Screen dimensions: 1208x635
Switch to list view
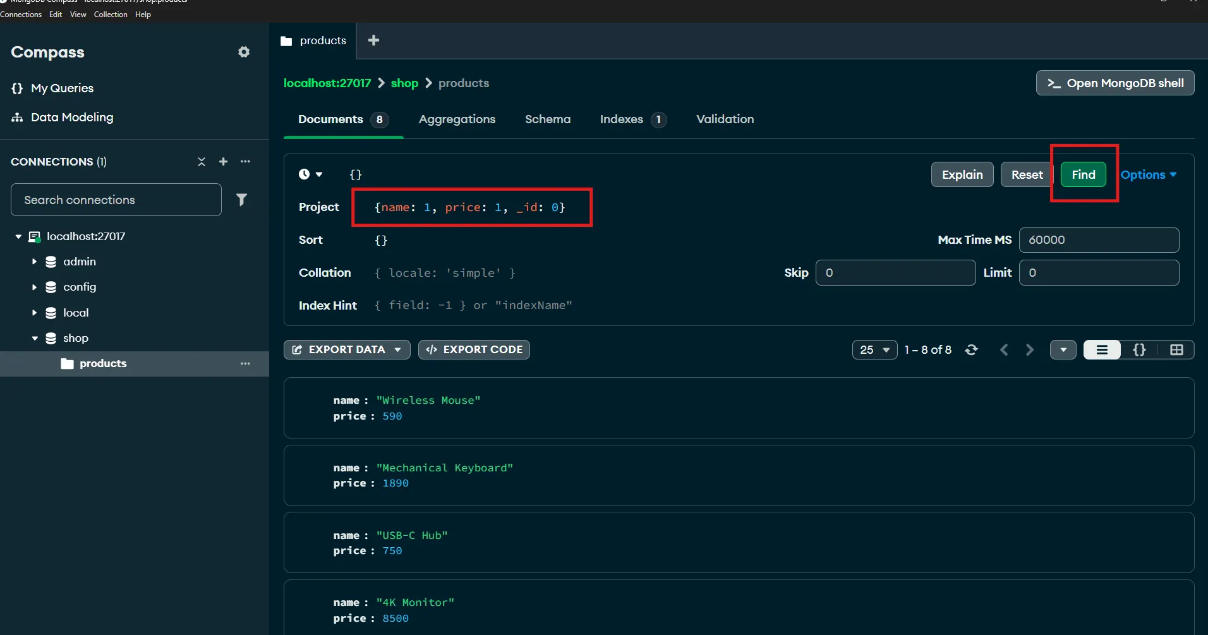[x=1102, y=350]
